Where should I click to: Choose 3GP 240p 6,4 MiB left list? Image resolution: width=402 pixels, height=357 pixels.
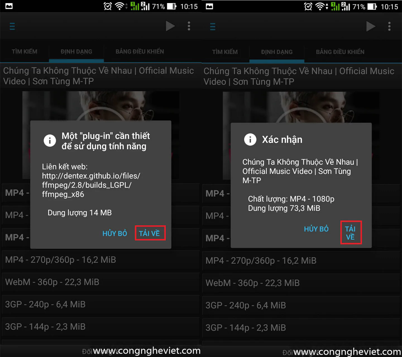pyautogui.click(x=100, y=305)
